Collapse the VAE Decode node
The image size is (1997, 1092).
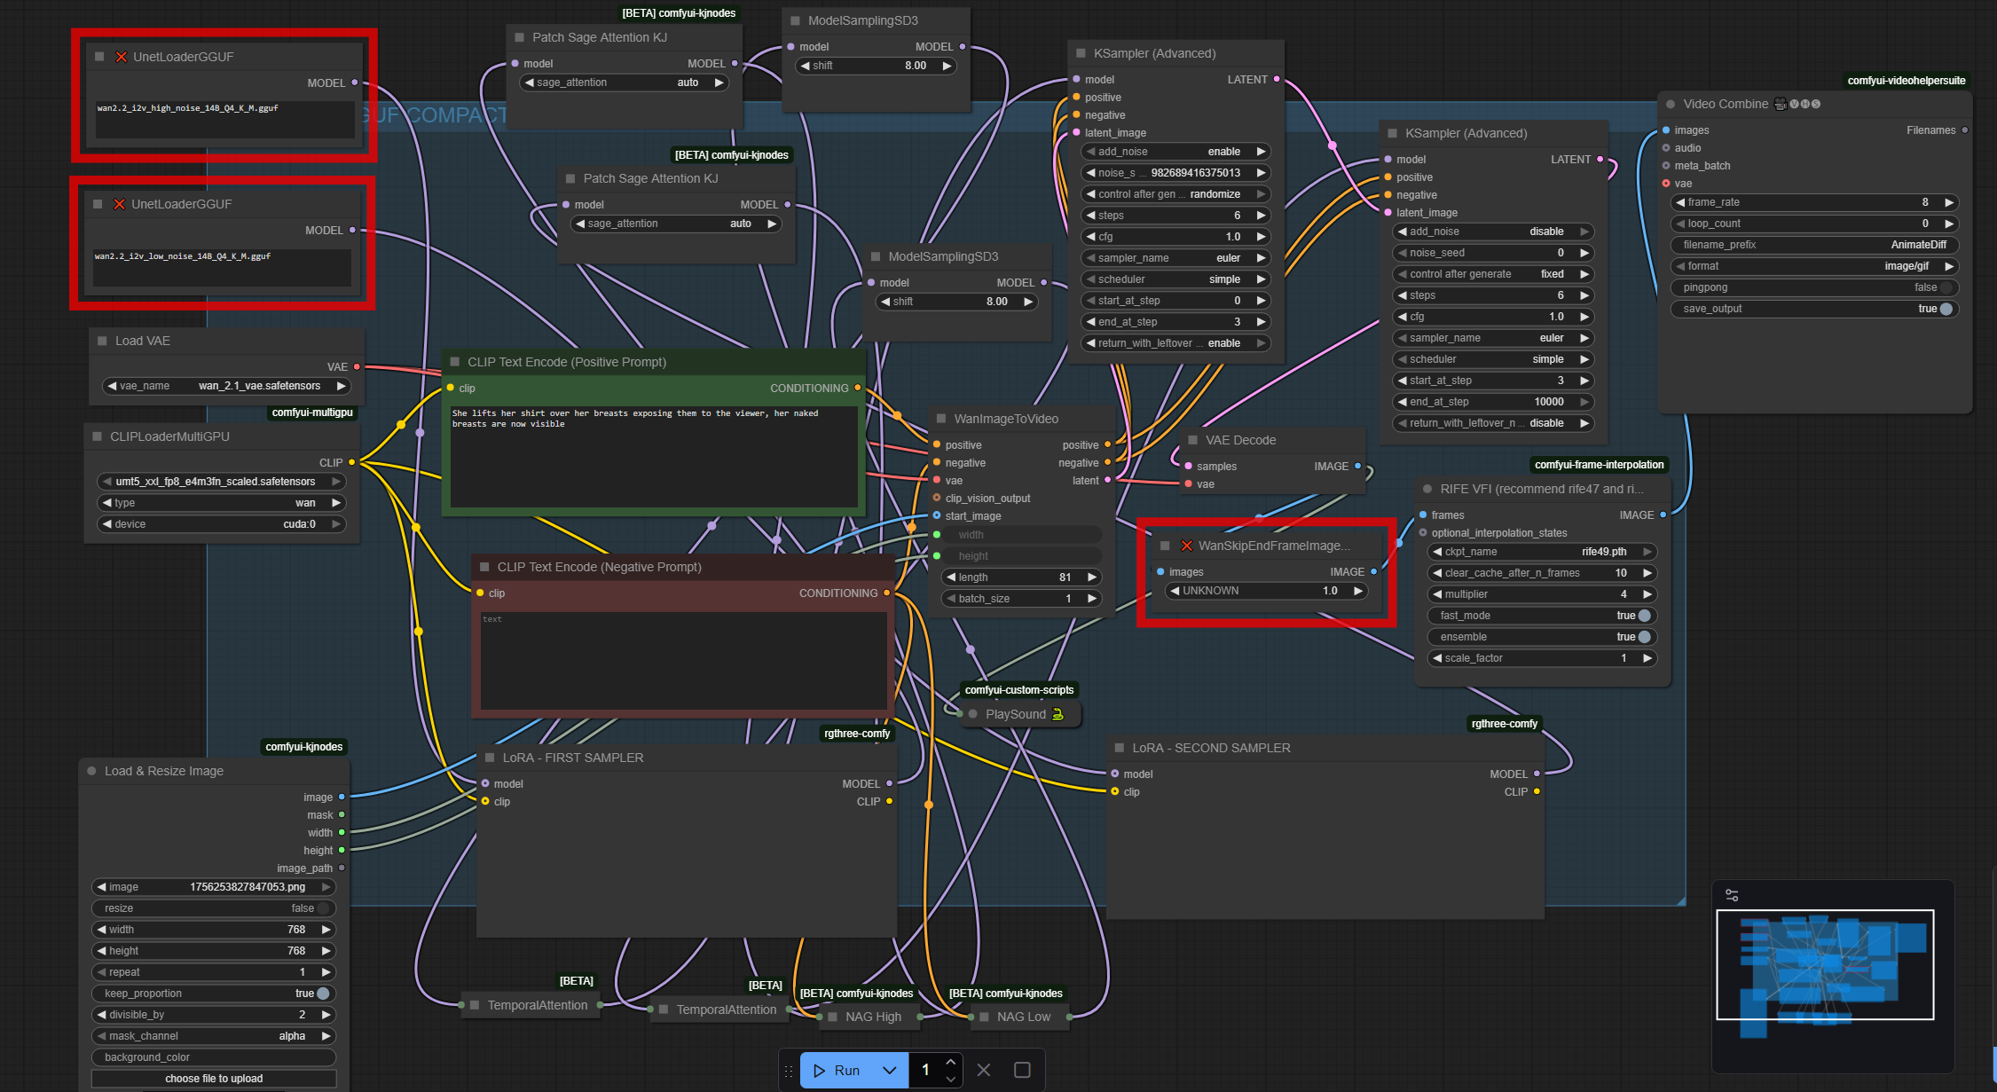[1192, 440]
